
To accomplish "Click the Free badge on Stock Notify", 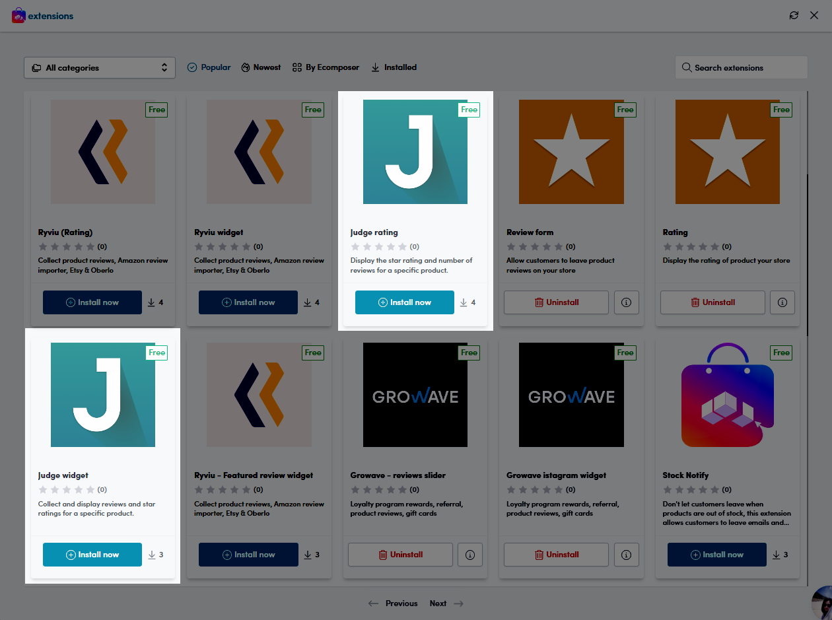I will 781,353.
